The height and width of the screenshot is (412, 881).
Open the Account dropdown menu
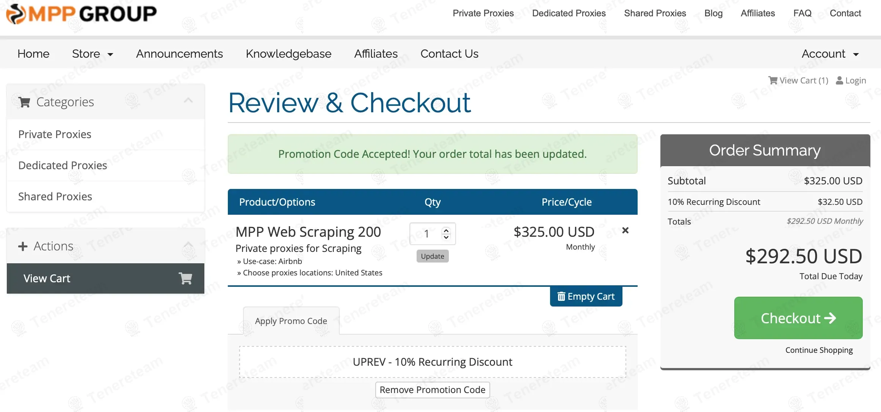[x=830, y=54]
